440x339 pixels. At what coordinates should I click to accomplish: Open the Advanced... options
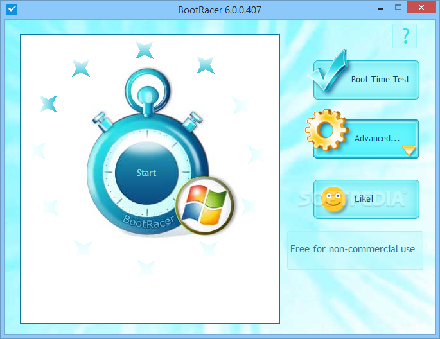click(366, 139)
